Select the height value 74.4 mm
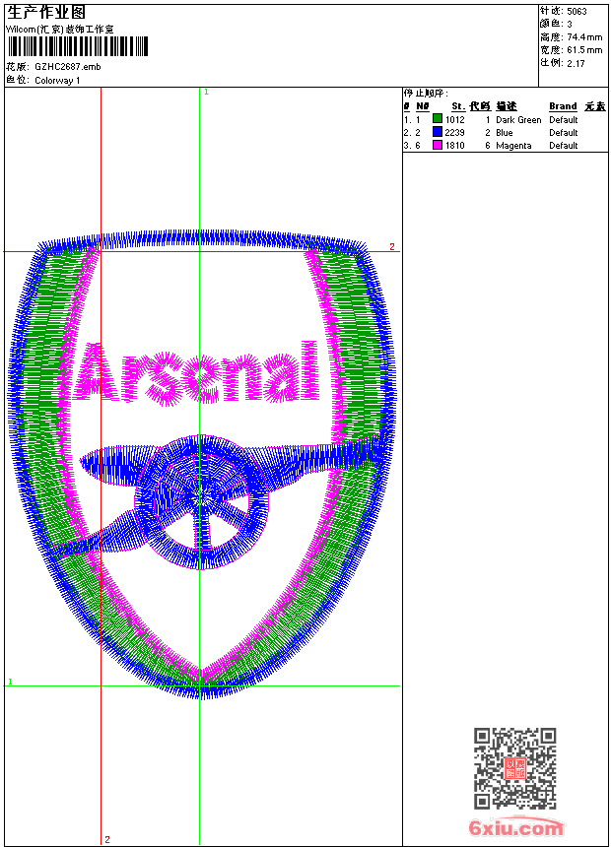611x847 pixels. click(584, 37)
